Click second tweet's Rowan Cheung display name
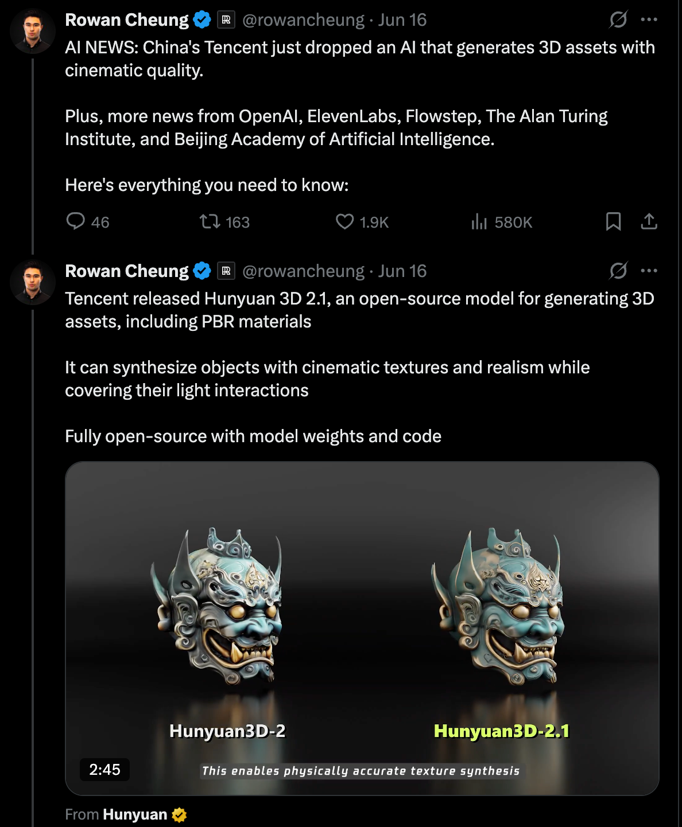 tap(127, 271)
